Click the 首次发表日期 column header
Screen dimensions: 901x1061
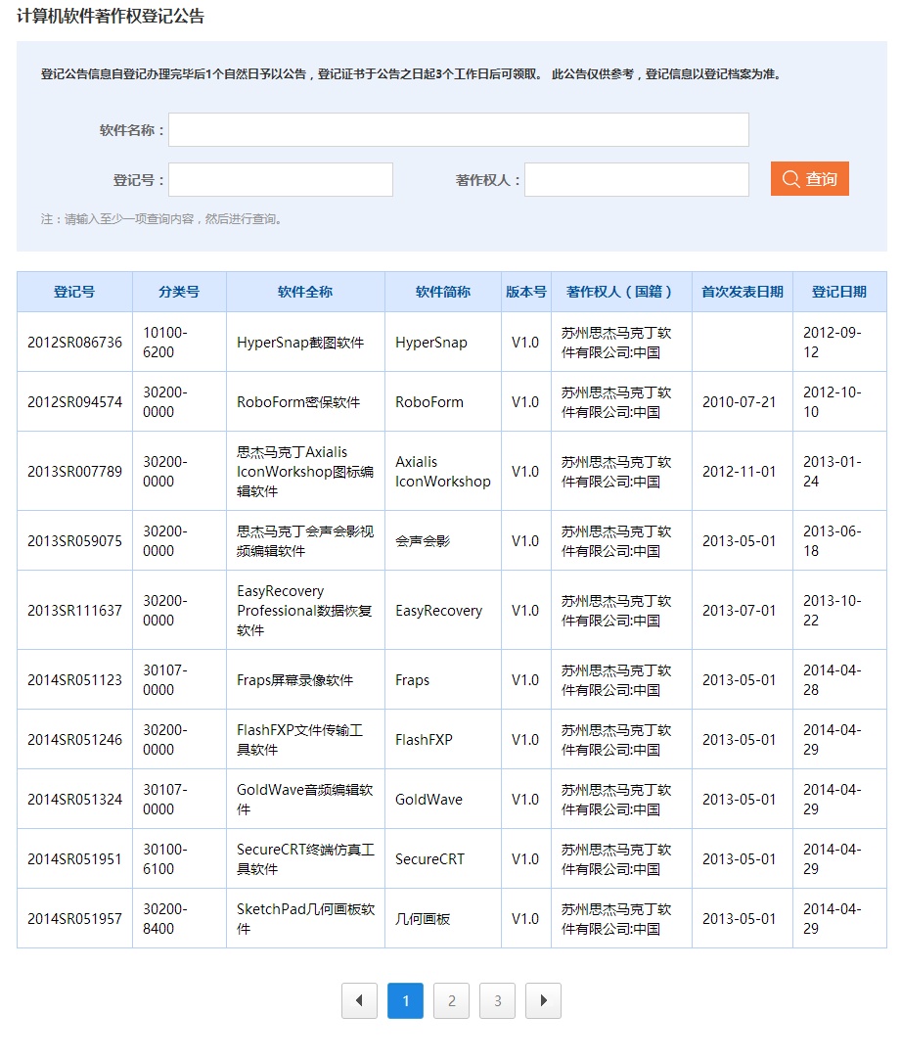743,292
